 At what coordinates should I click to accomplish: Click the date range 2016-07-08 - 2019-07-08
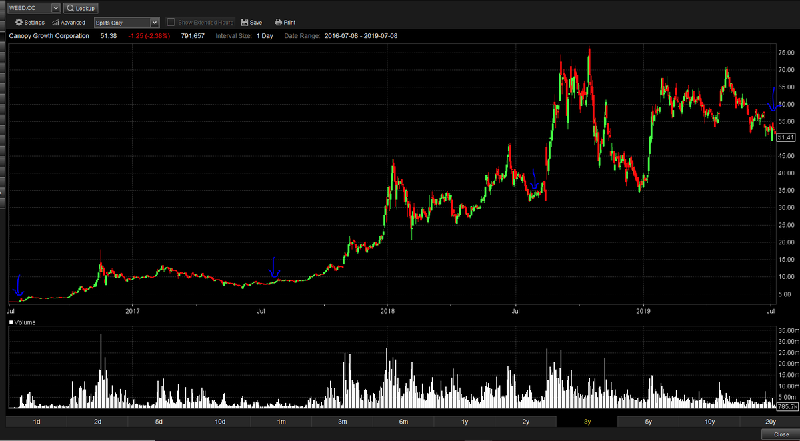361,35
